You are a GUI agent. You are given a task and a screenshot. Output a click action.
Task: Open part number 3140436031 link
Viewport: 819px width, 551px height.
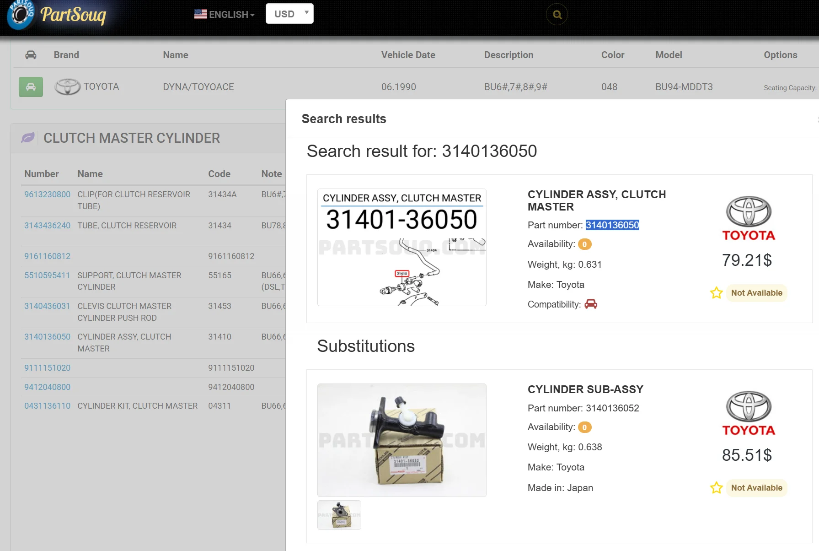tap(47, 306)
